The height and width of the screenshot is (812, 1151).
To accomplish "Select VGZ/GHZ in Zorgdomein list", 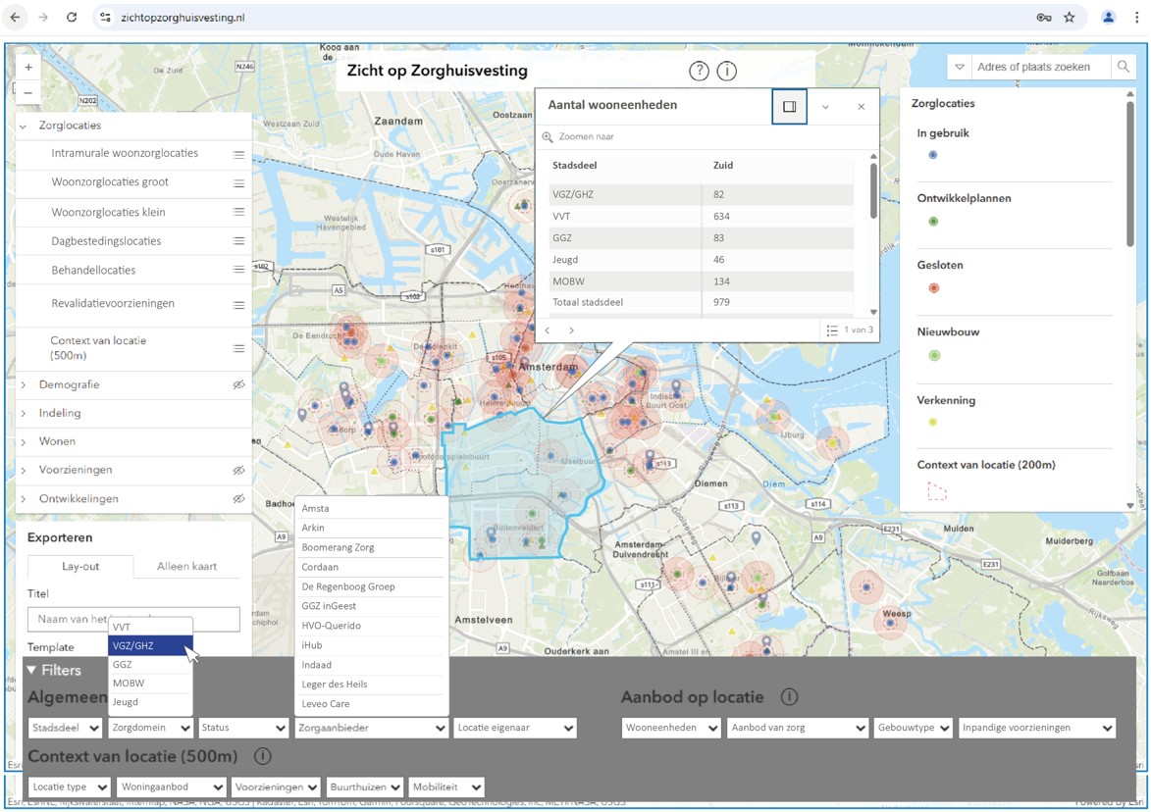I will [x=150, y=645].
